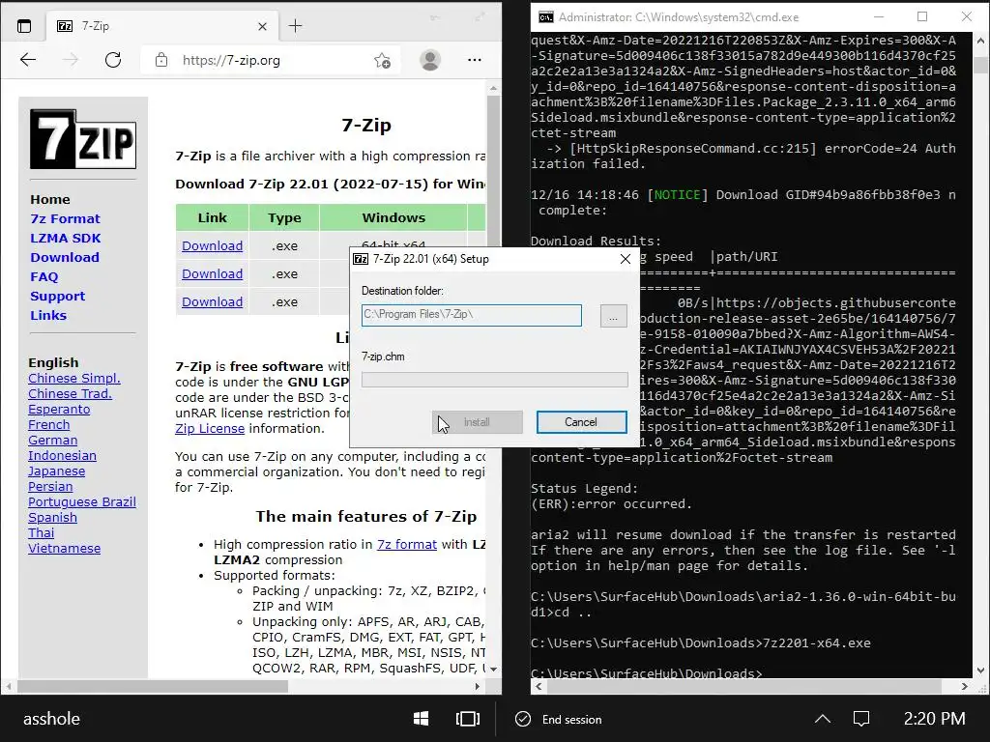Switch site language to Chinese Trad.
The width and height of the screenshot is (990, 742).
point(70,394)
